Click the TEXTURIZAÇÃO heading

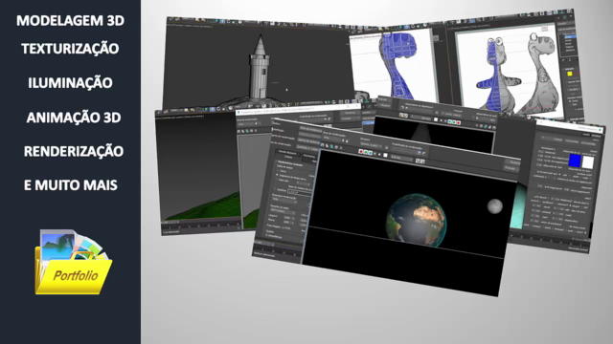[x=70, y=49]
